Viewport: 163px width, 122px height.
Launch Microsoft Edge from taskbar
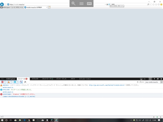(24, 120)
